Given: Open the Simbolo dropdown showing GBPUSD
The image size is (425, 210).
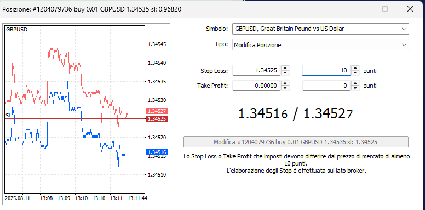Looking at the screenshot, I should click(320, 29).
